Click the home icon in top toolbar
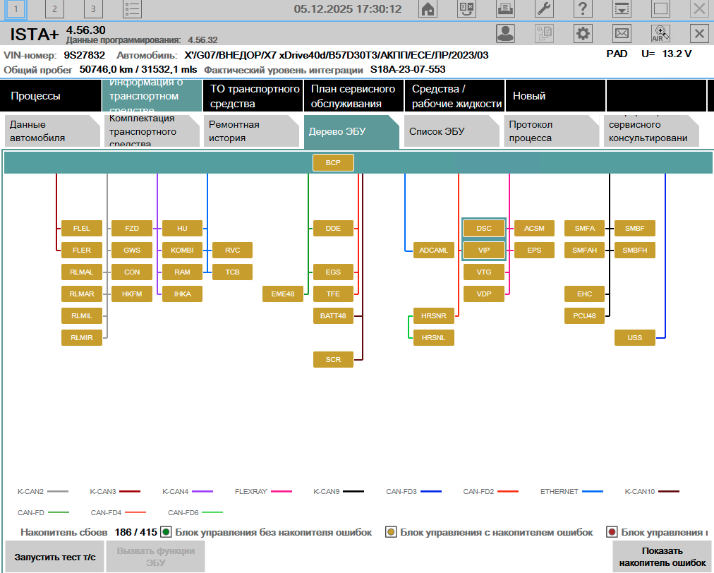 428,9
